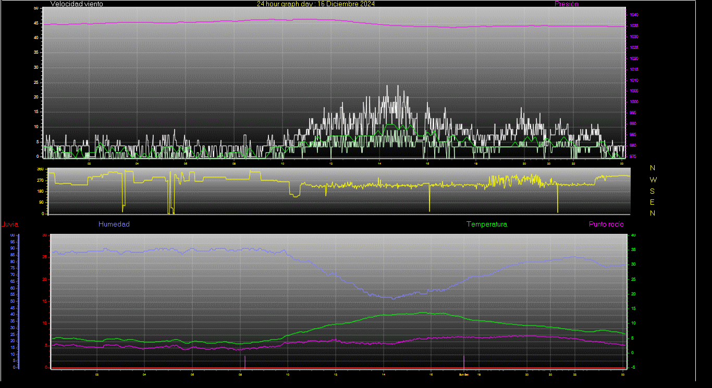Click the 1030 value on pressure axis
This screenshot has width=712, height=388.
[633, 37]
